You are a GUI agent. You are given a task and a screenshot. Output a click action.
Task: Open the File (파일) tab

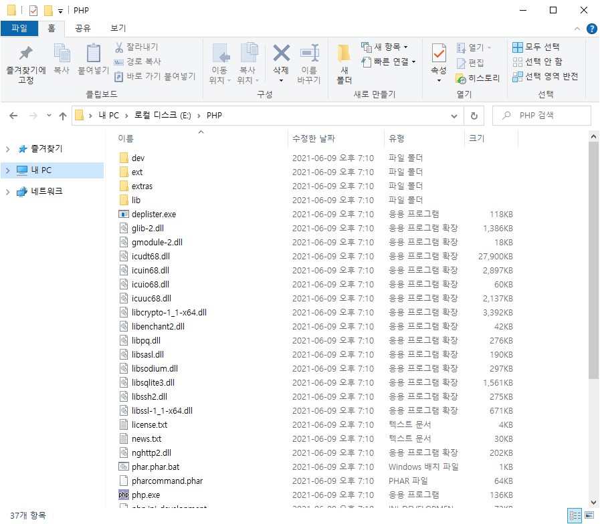click(19, 28)
